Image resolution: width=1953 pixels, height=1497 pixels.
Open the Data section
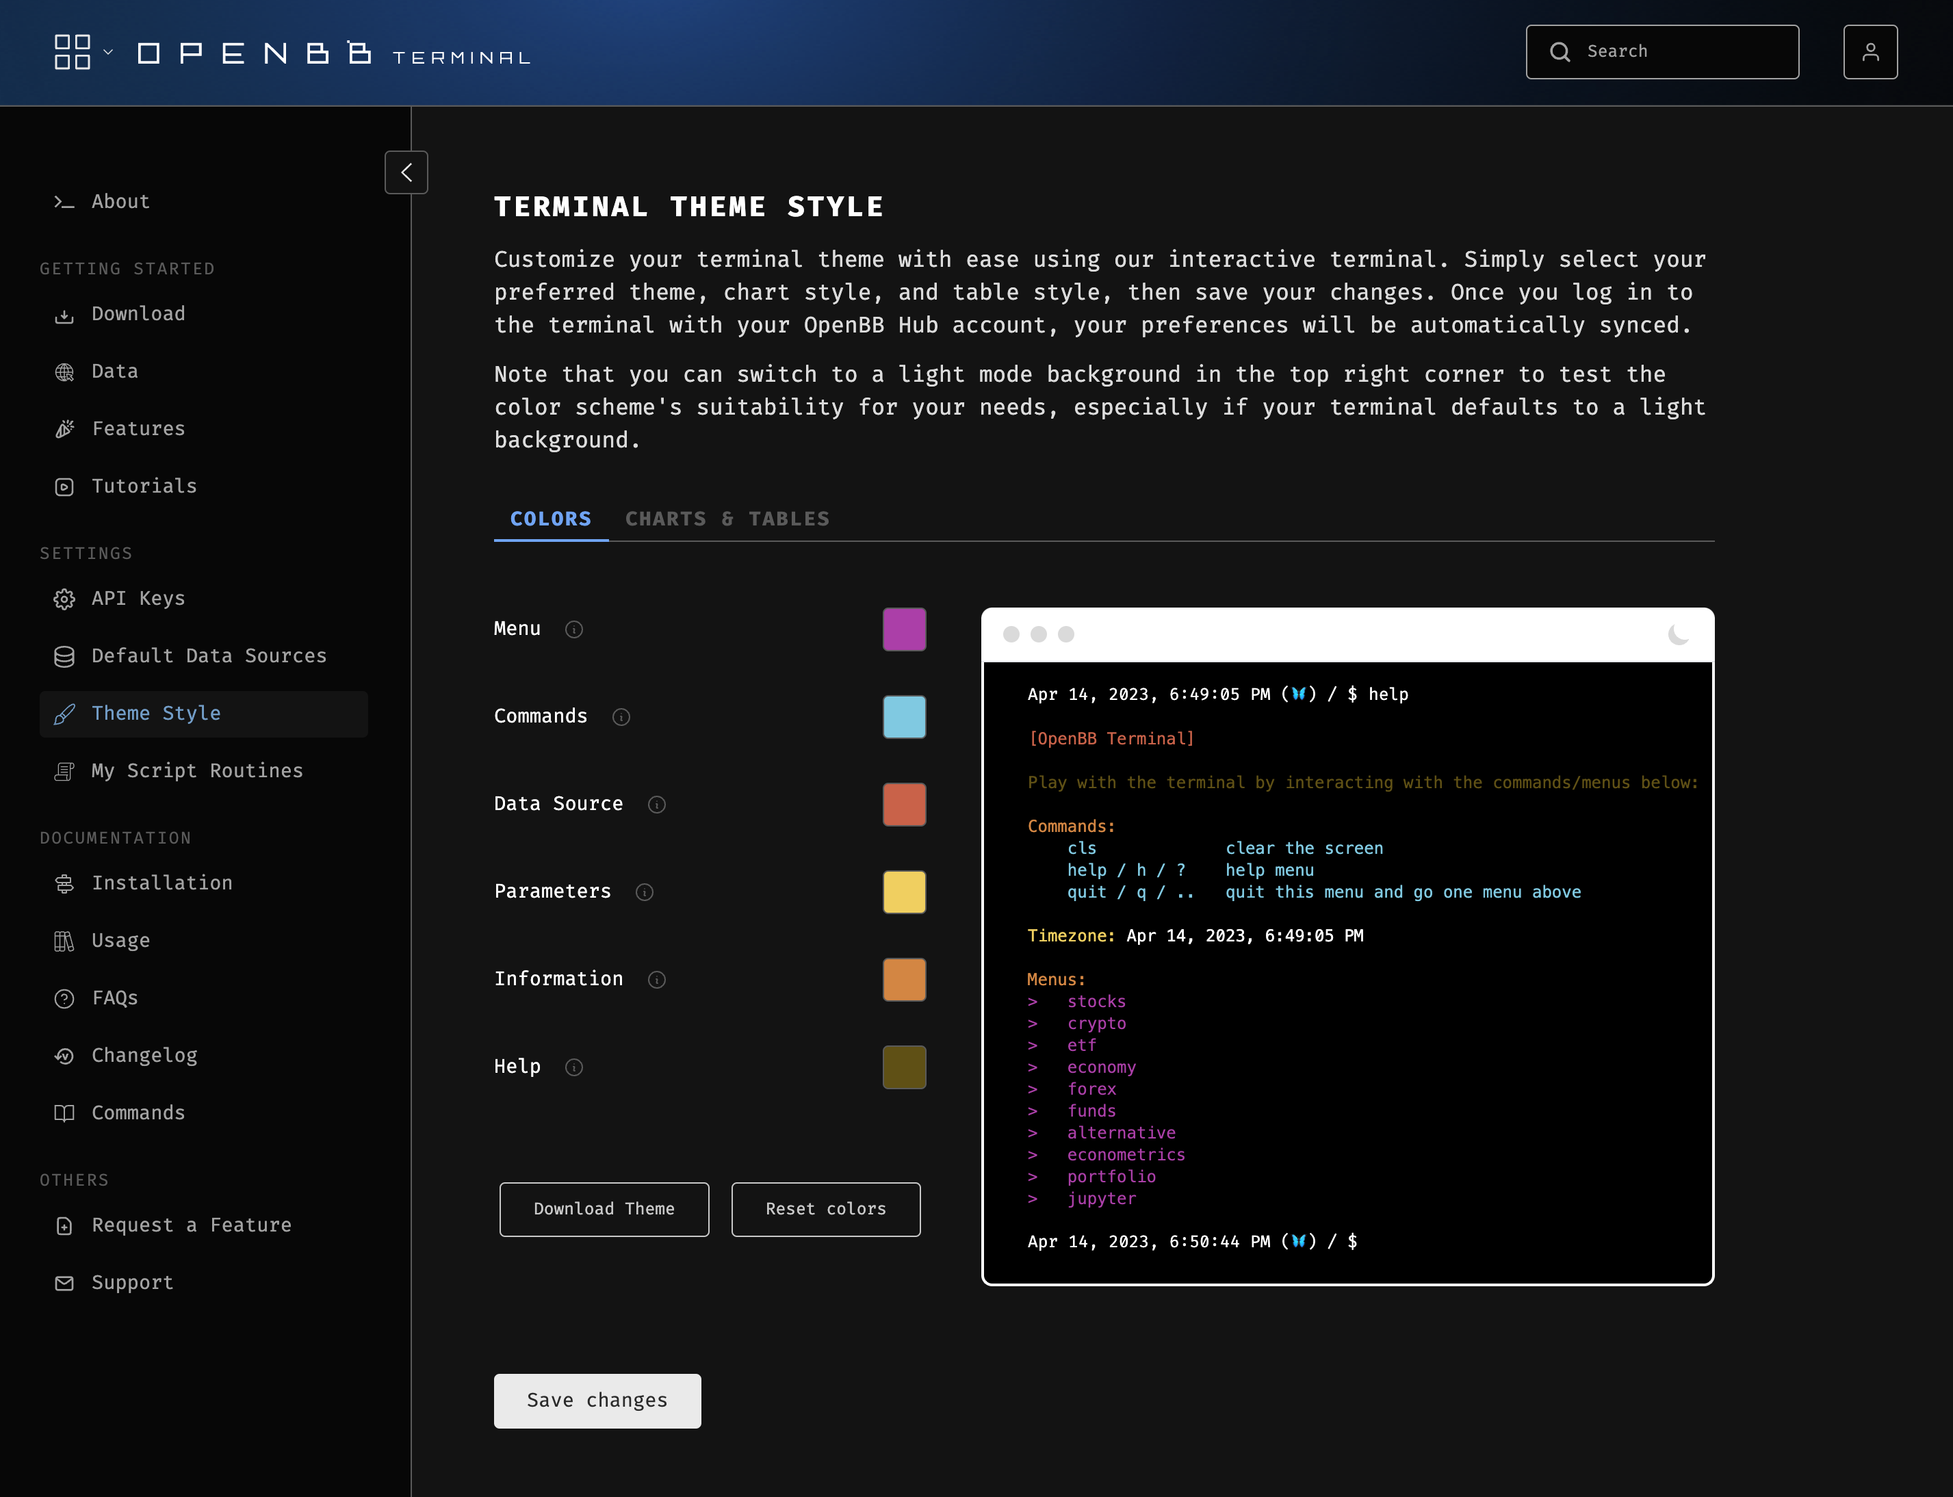pos(203,371)
